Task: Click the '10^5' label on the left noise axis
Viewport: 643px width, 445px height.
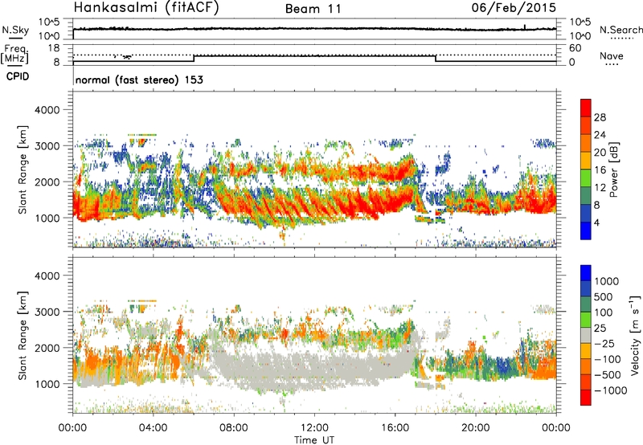Action: (49, 22)
